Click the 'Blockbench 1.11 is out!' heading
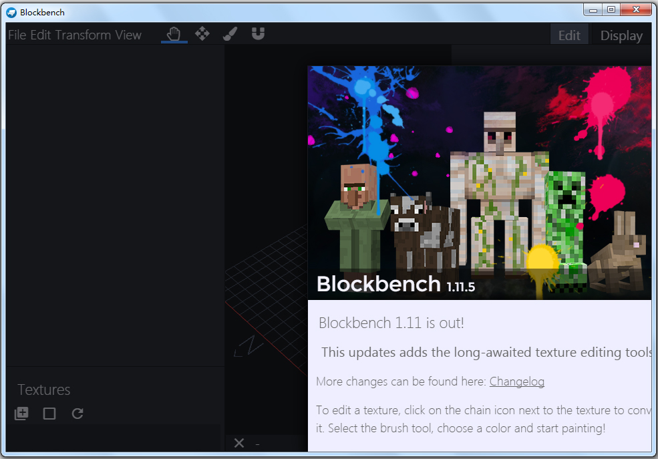Viewport: 658px width, 459px height. (x=391, y=323)
